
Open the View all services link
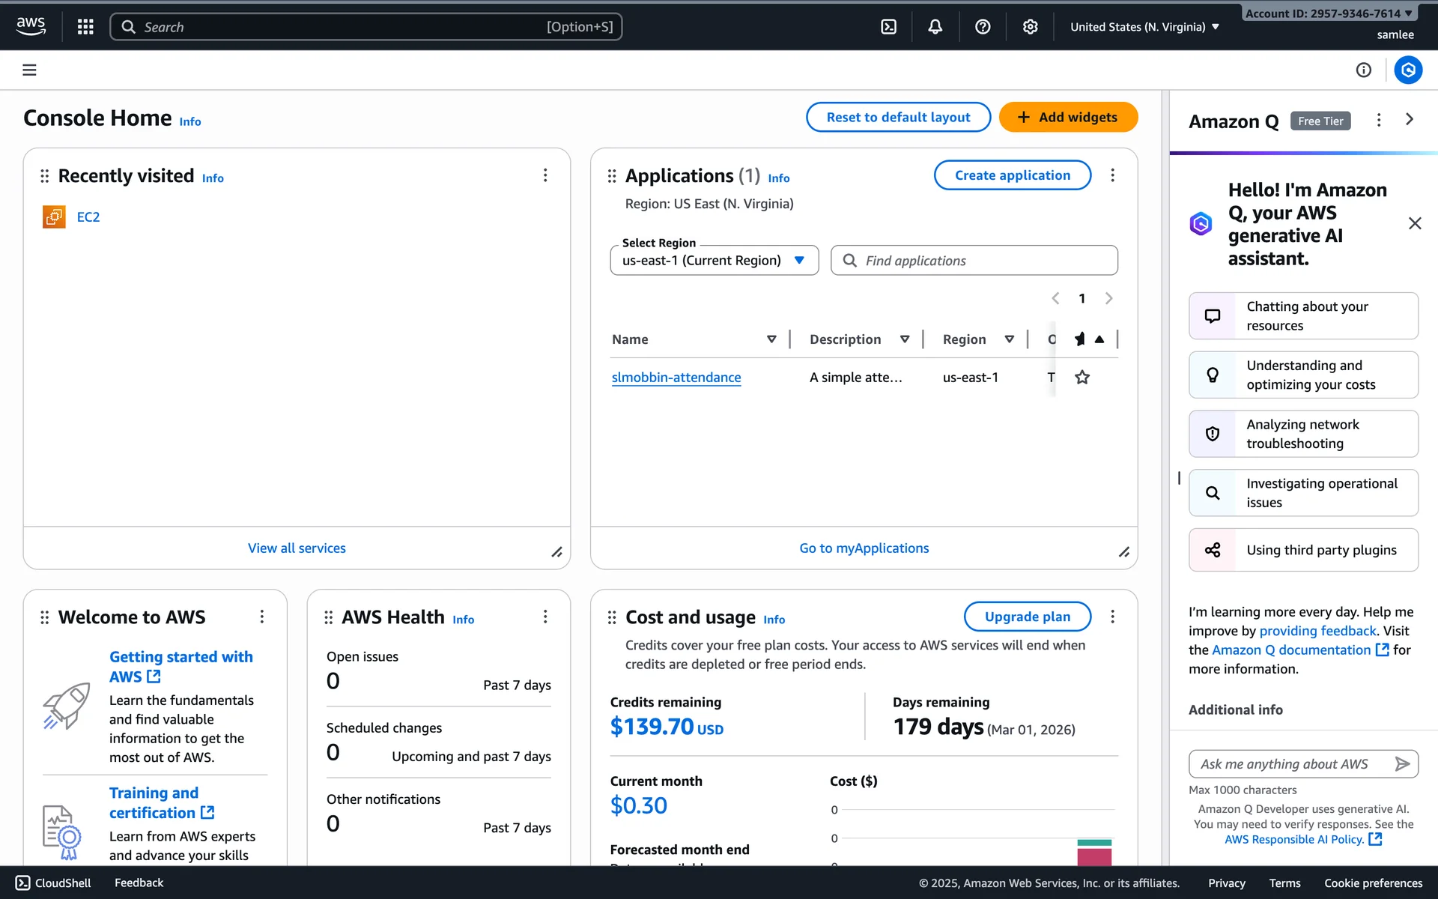297,548
